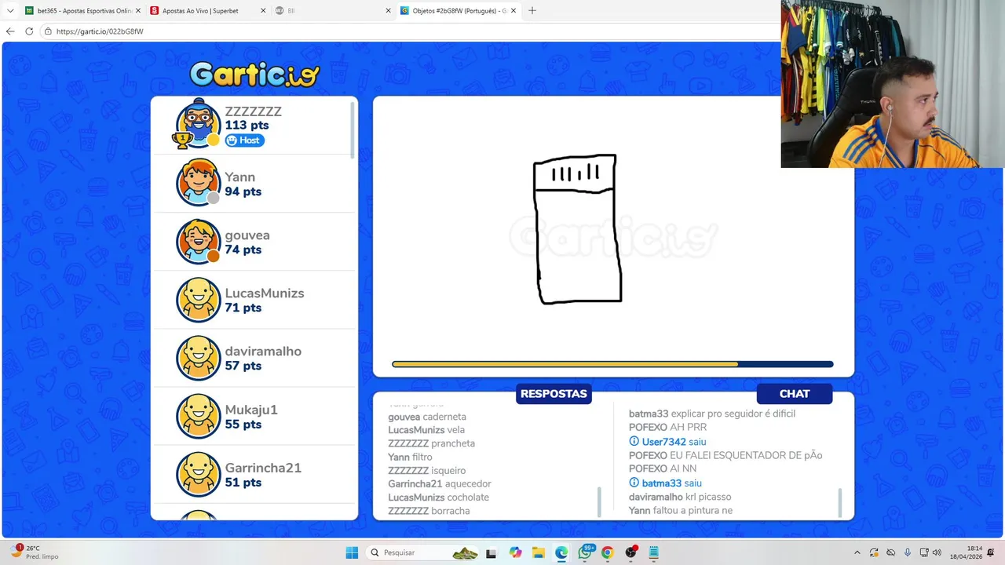Open File Explorer from the taskbar
Viewport: 1005px width, 565px height.
[538, 552]
